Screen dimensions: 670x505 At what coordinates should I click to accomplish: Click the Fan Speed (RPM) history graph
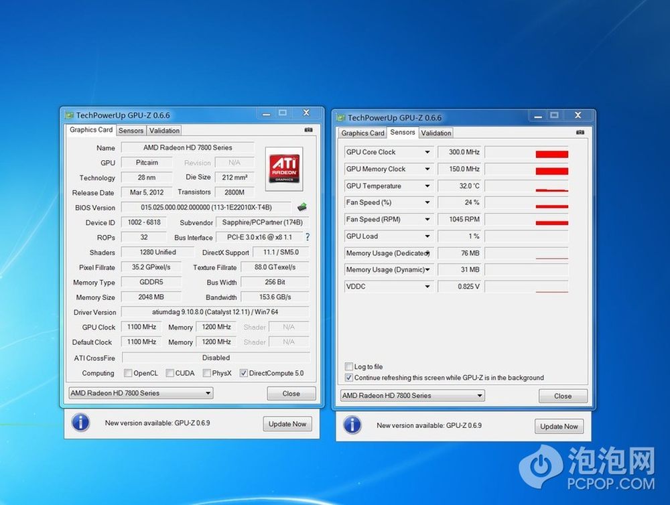(527, 220)
